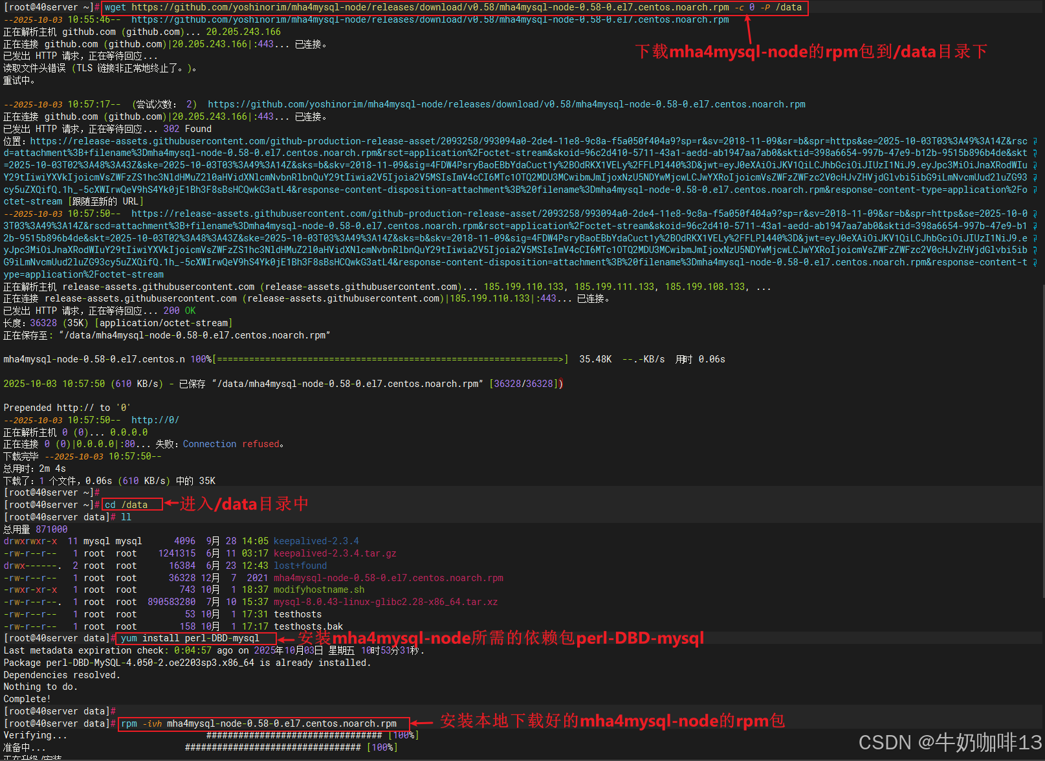Click the saved file path '/data/mha4mysql-node' line
The width and height of the screenshot is (1045, 761).
pos(167,335)
